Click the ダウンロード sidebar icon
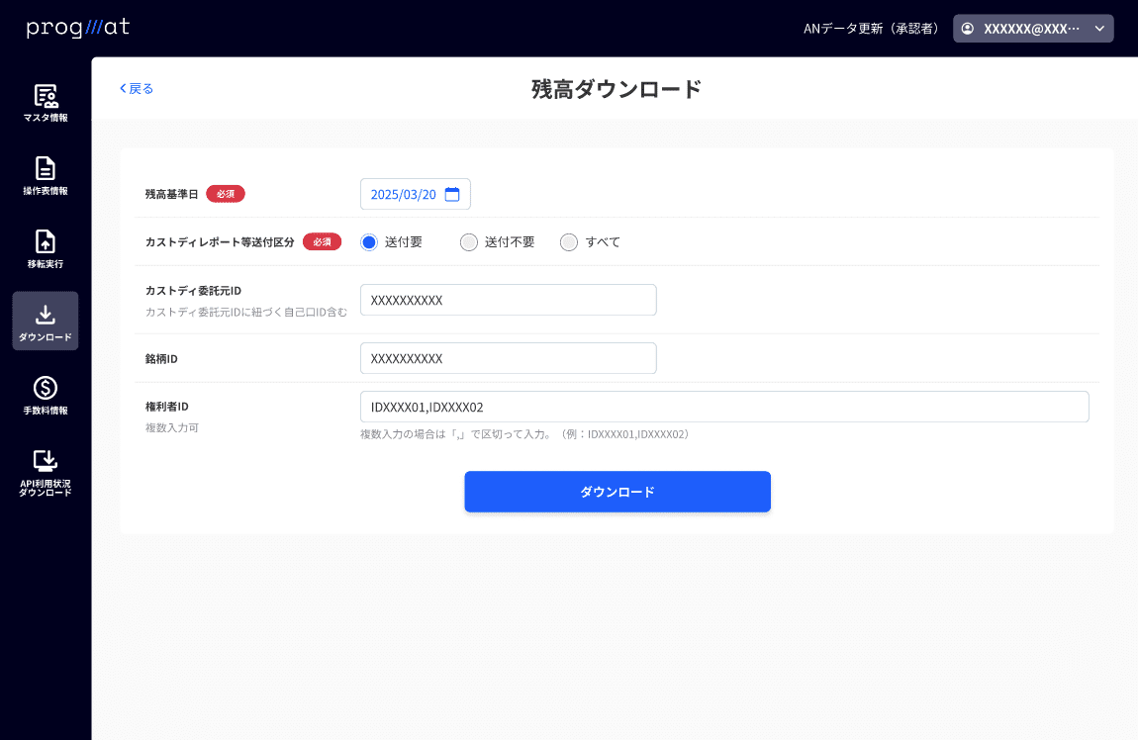Image resolution: width=1138 pixels, height=740 pixels. (46, 321)
